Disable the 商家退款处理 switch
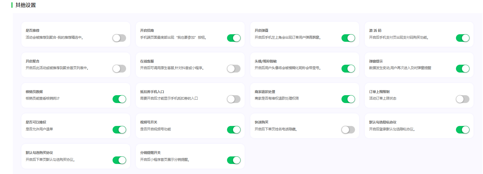This screenshot has height=174, width=483. pos(348,99)
